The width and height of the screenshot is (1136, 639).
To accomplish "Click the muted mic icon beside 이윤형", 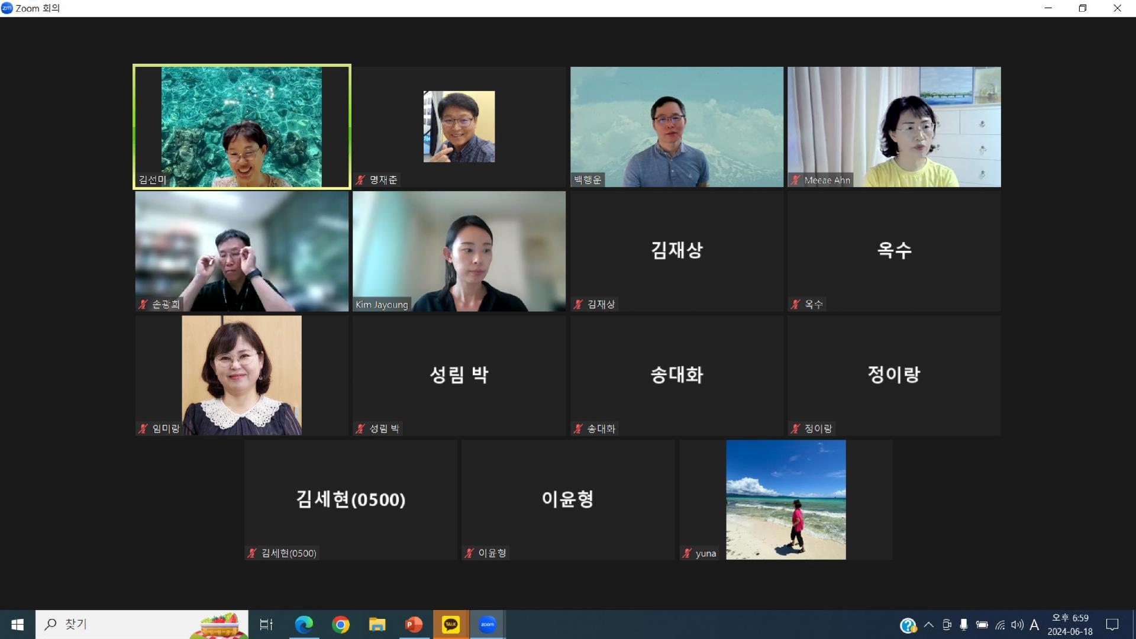I will pos(469,553).
